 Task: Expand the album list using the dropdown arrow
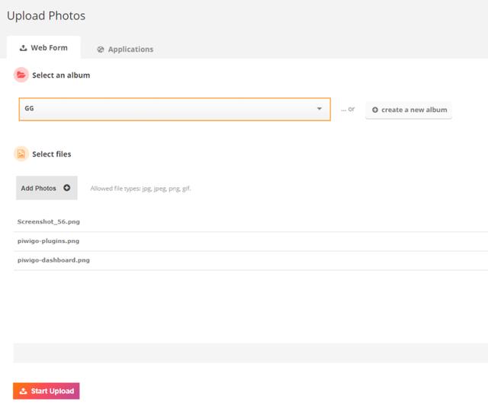tap(319, 108)
